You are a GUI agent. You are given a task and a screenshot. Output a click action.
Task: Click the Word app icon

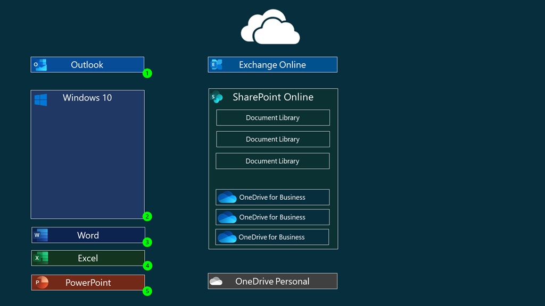pos(41,235)
